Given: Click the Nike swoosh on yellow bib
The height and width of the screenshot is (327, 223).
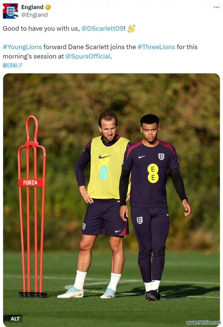Looking at the screenshot, I should pos(104,157).
